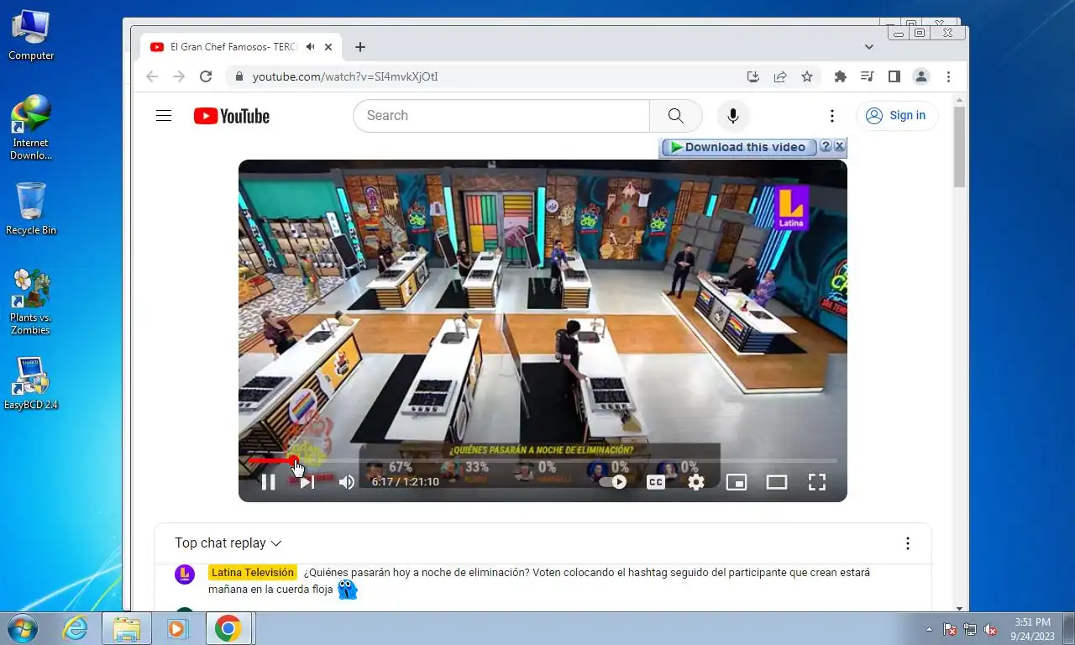Switch to theater mode
Image resolution: width=1075 pixels, height=645 pixels.
point(777,482)
